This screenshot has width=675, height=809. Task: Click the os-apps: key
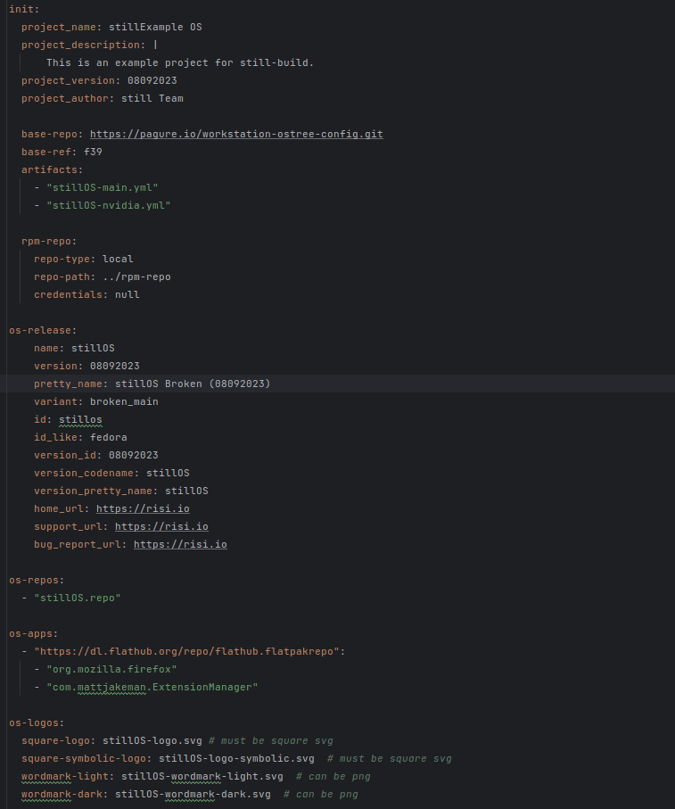(34, 633)
